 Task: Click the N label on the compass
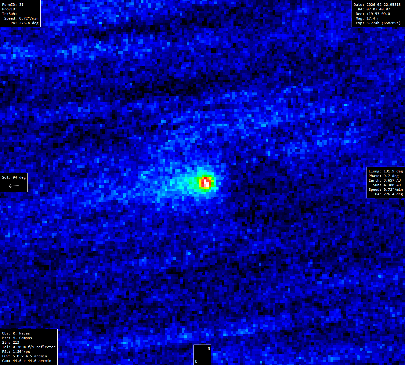point(209,349)
